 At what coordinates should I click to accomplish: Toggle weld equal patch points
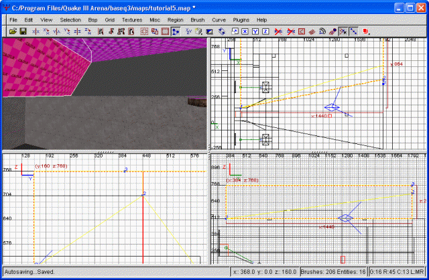[x=343, y=31]
